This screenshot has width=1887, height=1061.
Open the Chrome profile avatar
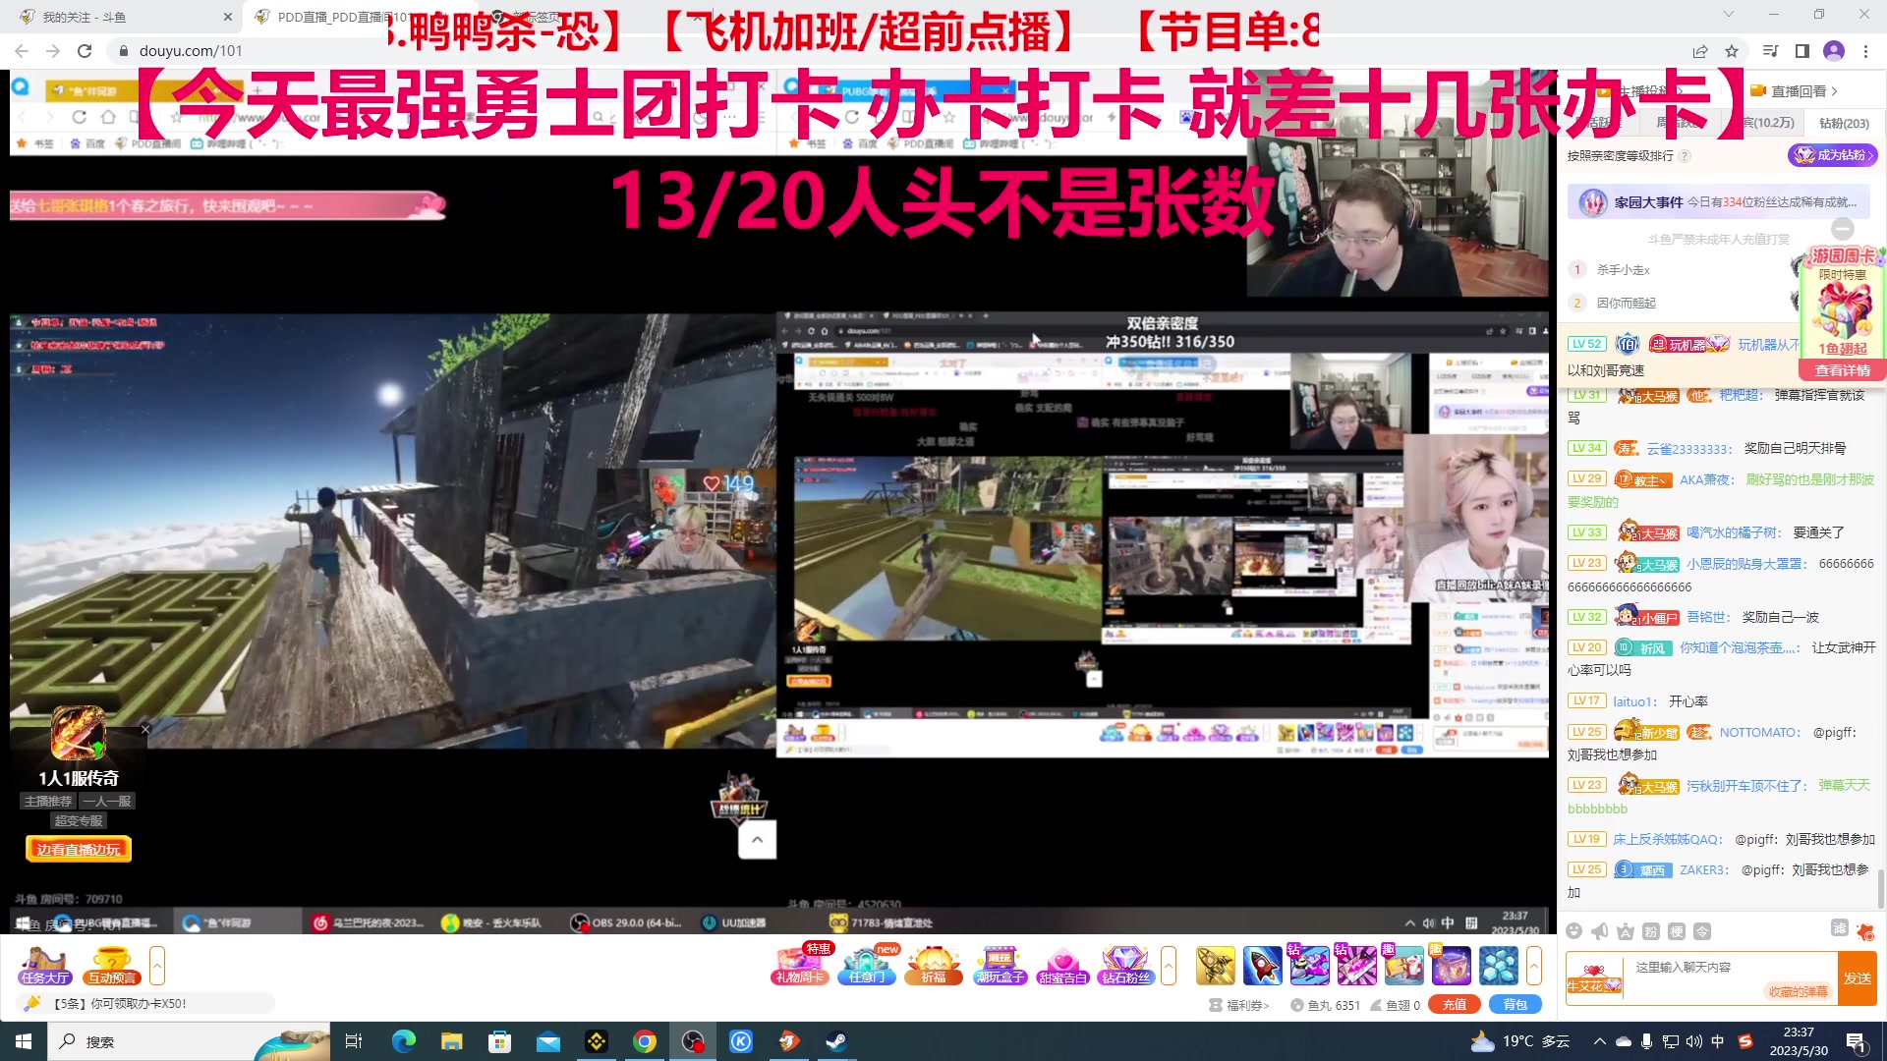coord(1834,51)
